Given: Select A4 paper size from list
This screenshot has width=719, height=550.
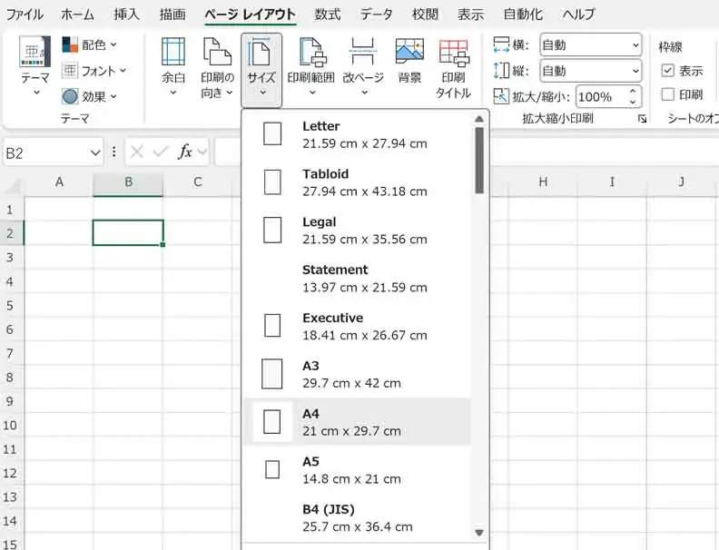Looking at the screenshot, I should coord(356,422).
